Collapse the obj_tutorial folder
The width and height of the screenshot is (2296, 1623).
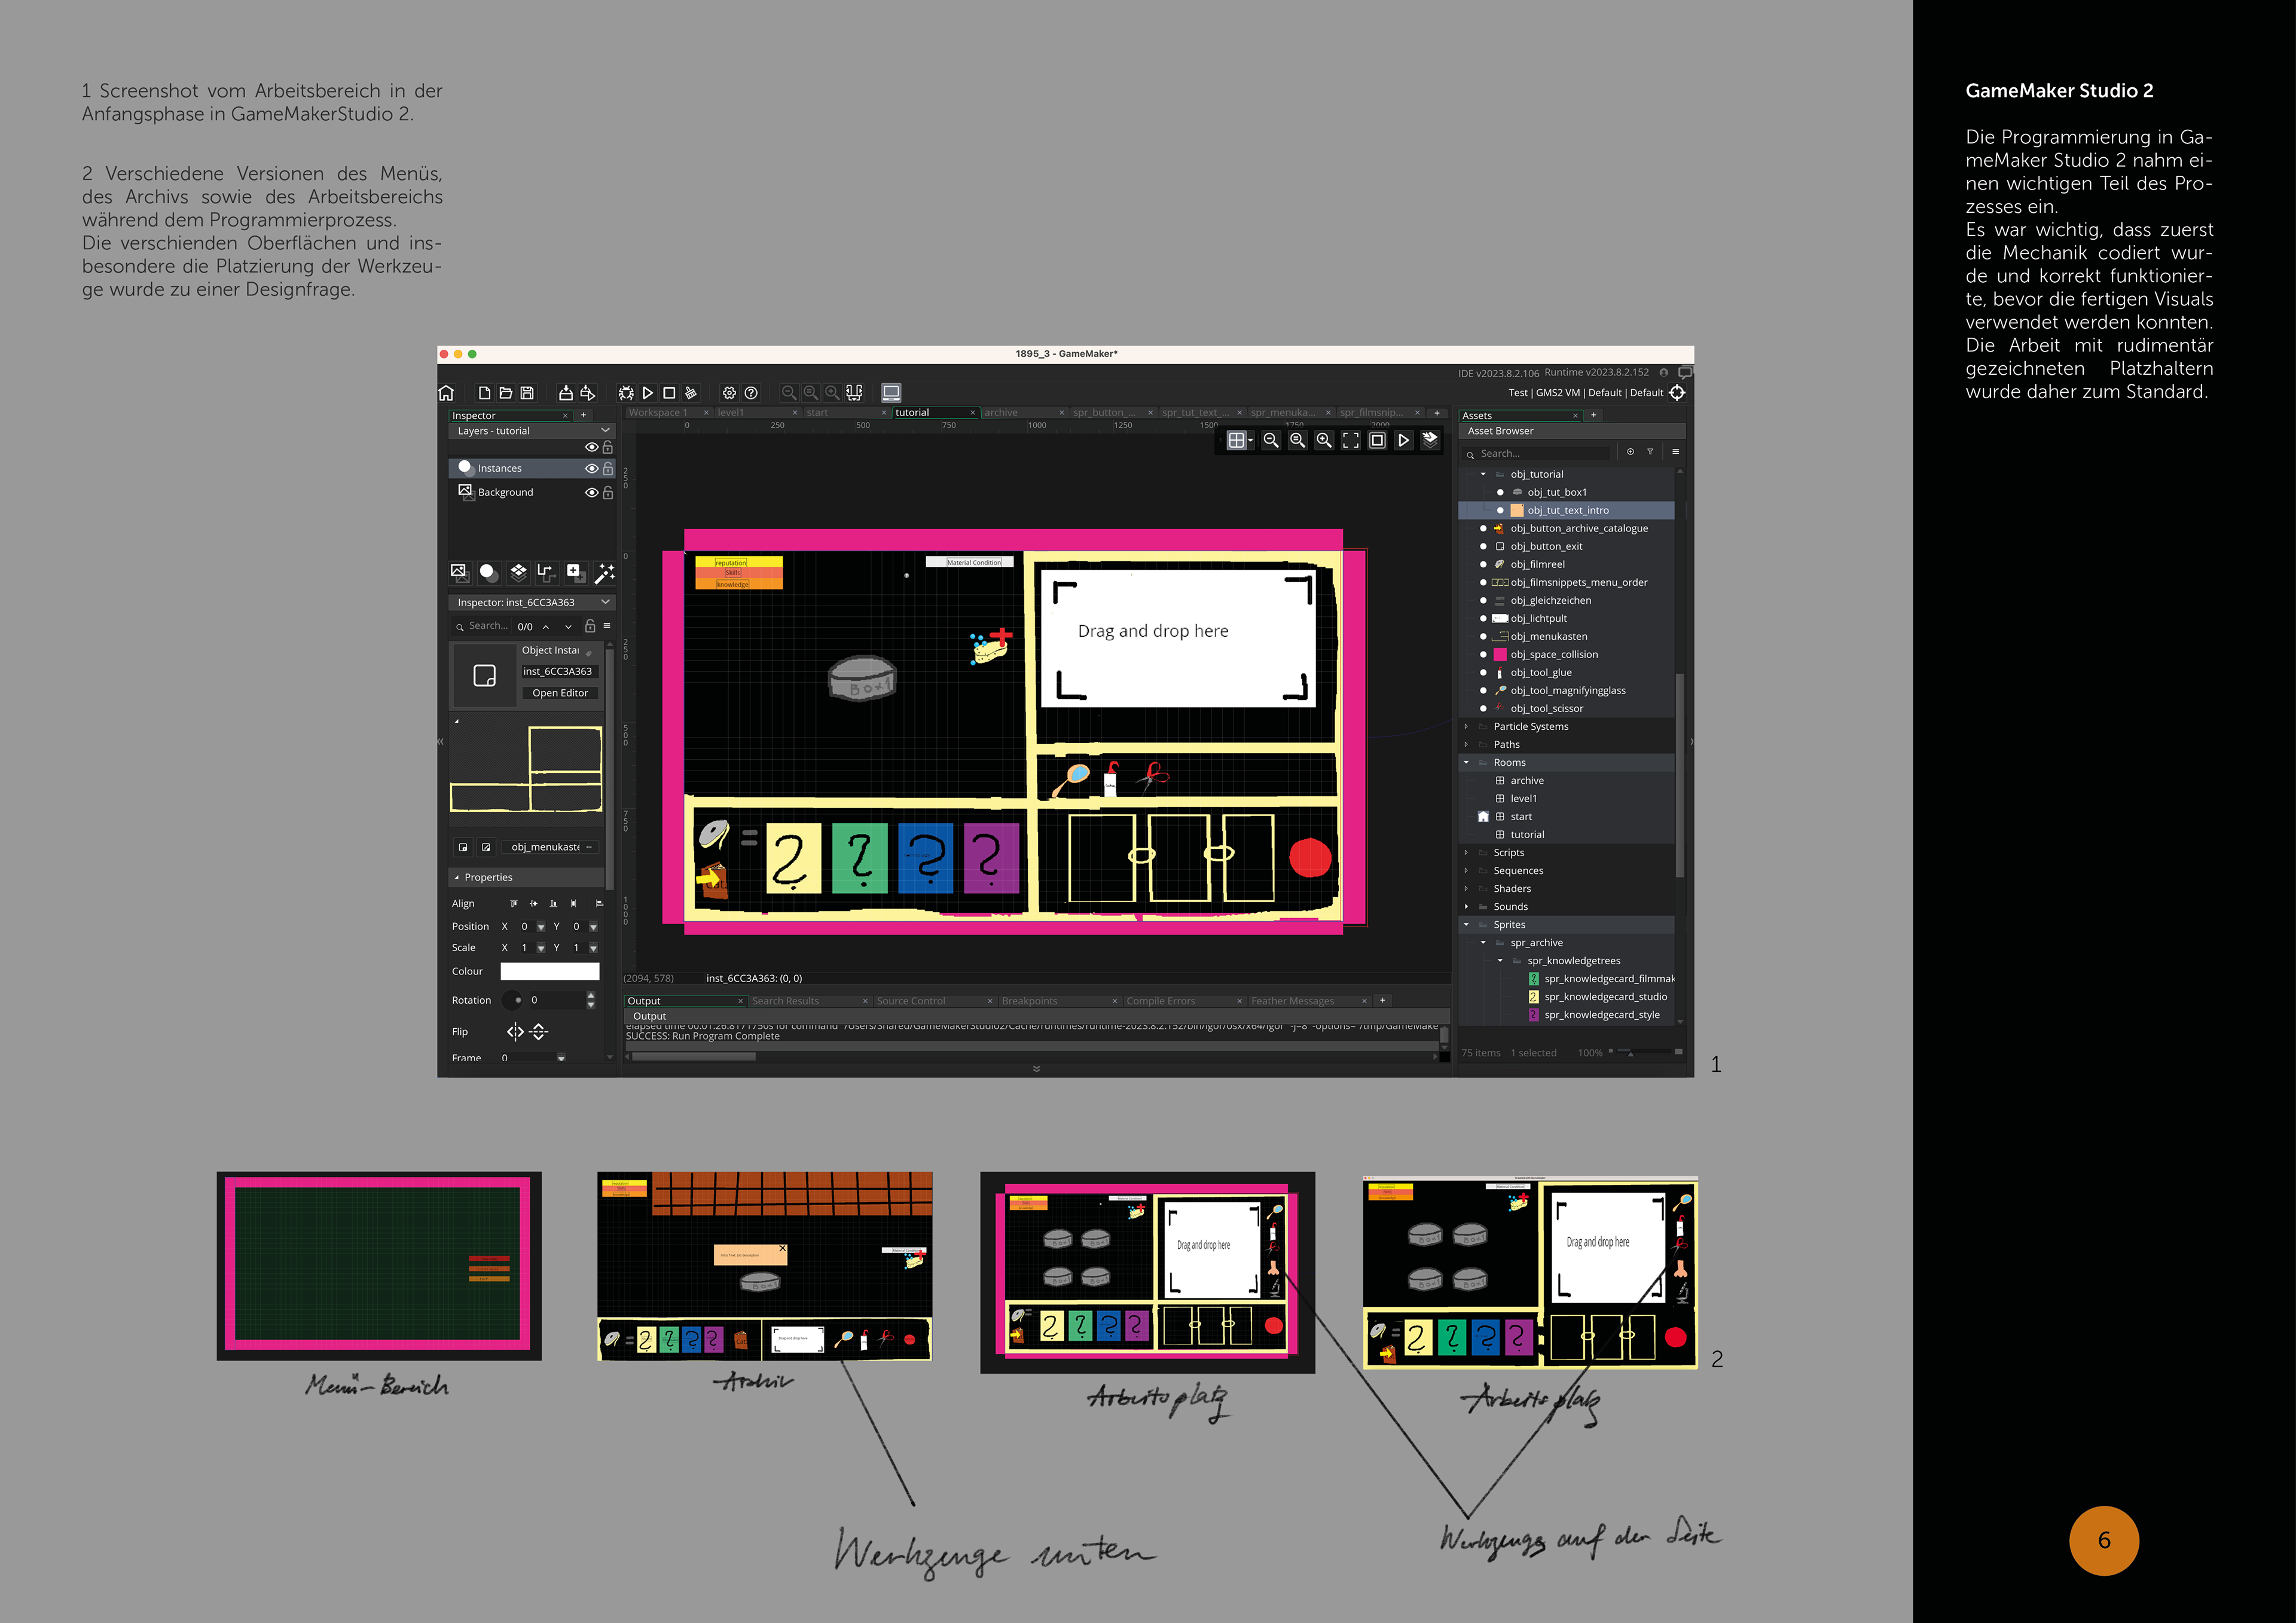point(1483,474)
